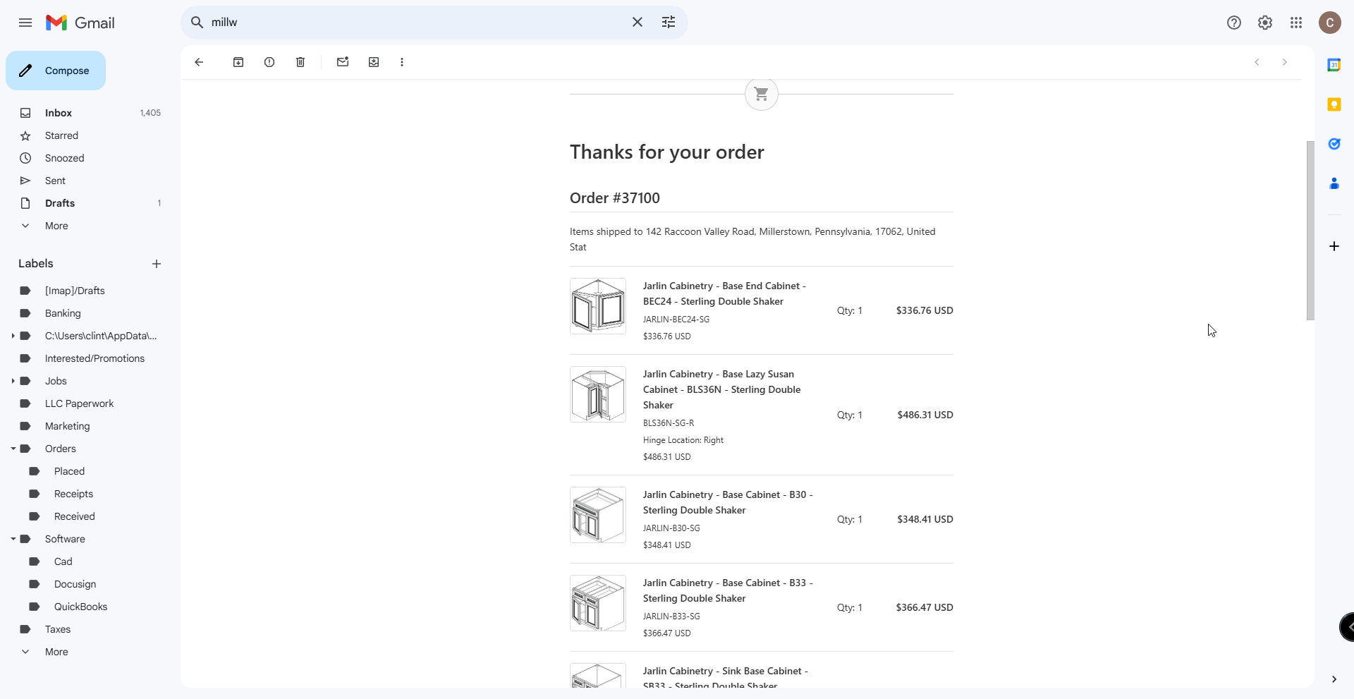
Task: Click the search magnifier icon
Action: (197, 23)
